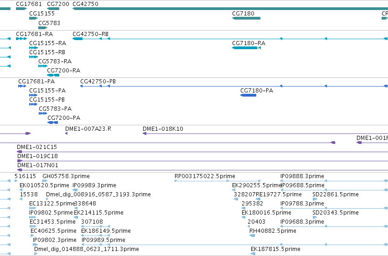Click transcript CG15155-RB
The height and width of the screenshot is (256, 388).
33,57
